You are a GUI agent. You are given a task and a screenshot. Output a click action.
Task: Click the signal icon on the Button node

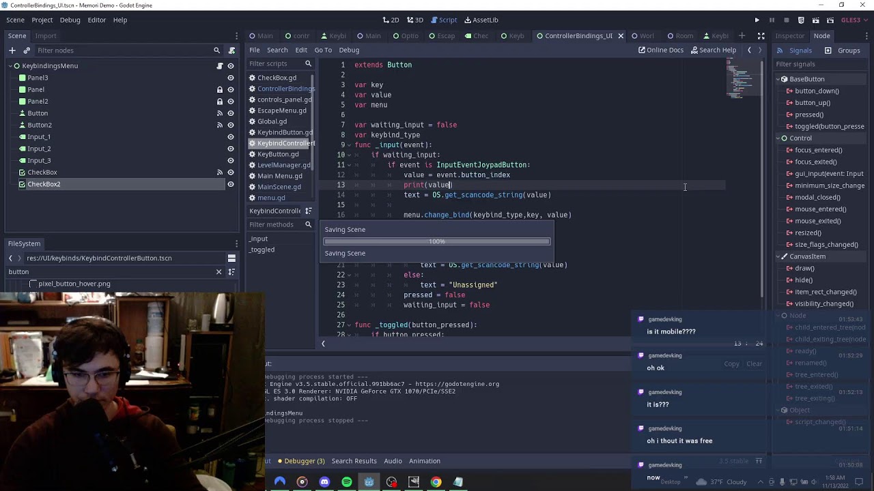point(220,113)
